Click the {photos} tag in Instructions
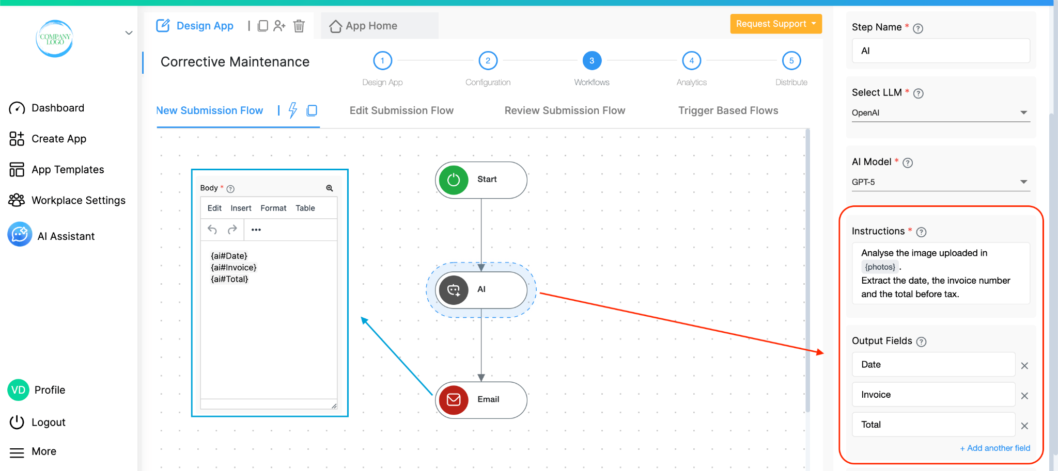 click(880, 267)
